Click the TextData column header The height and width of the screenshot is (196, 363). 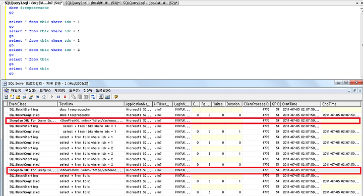[91, 104]
